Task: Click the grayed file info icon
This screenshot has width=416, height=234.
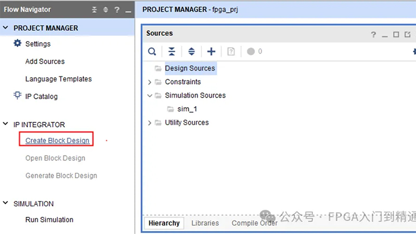Action: pyautogui.click(x=231, y=51)
